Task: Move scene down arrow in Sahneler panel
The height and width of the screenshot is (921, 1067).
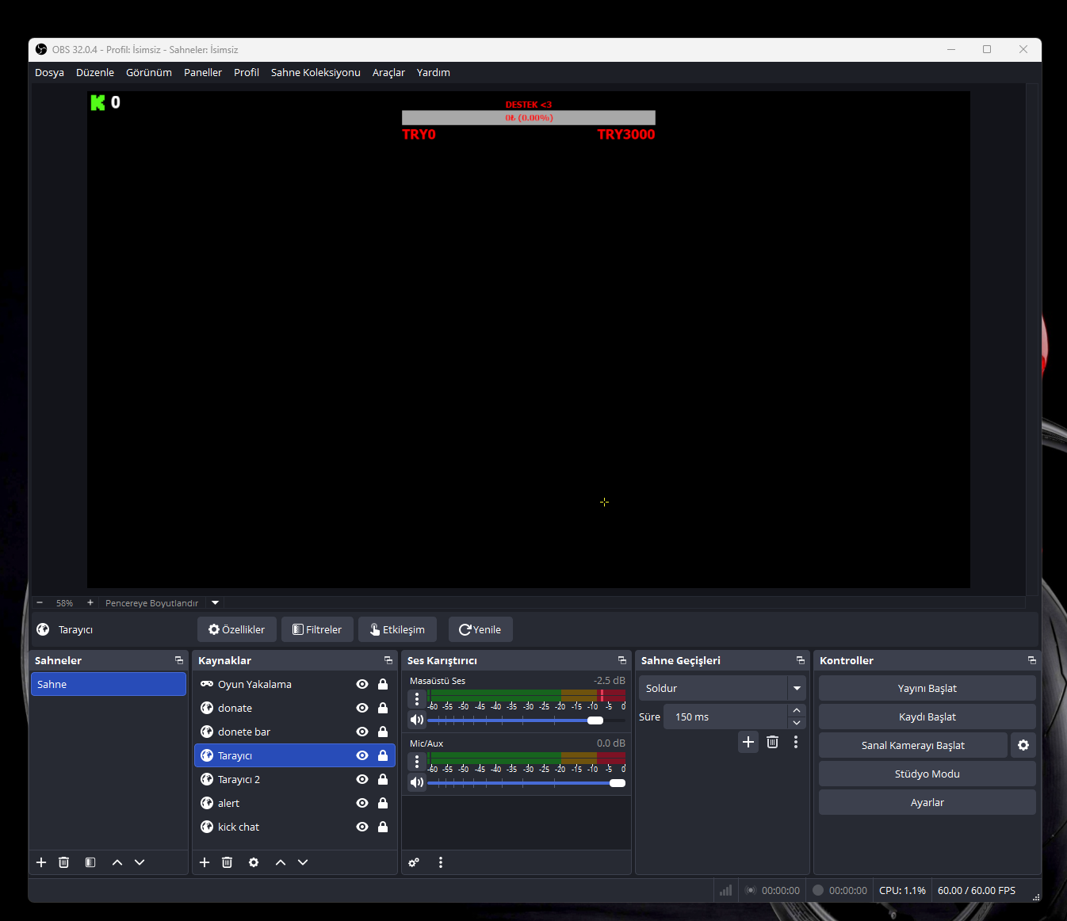Action: point(140,862)
